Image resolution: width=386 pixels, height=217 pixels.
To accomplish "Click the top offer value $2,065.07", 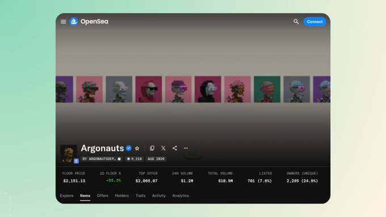I will [x=146, y=181].
